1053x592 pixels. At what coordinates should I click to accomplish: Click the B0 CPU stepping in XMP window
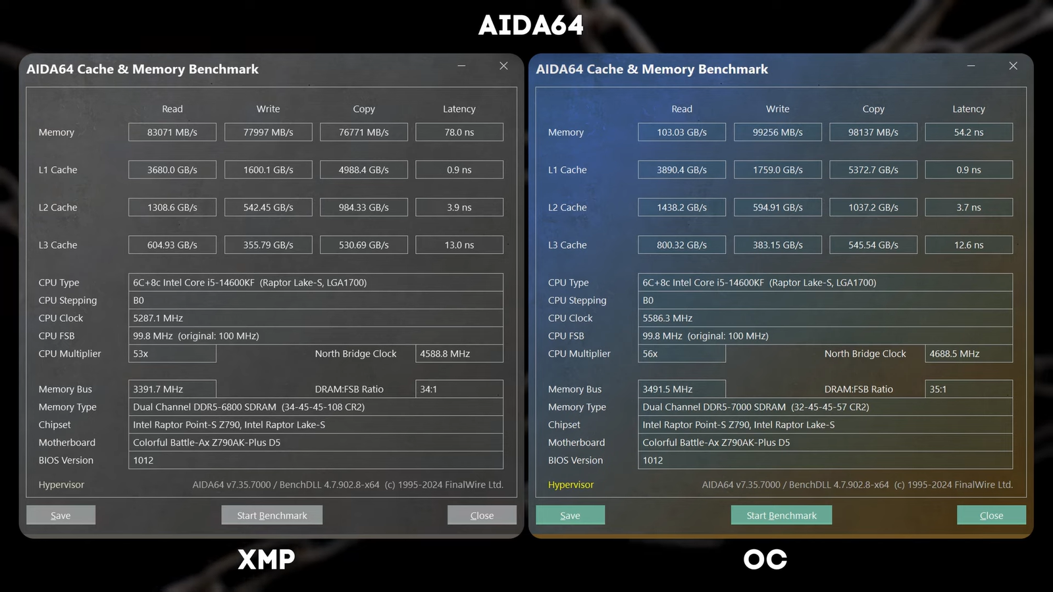316,301
